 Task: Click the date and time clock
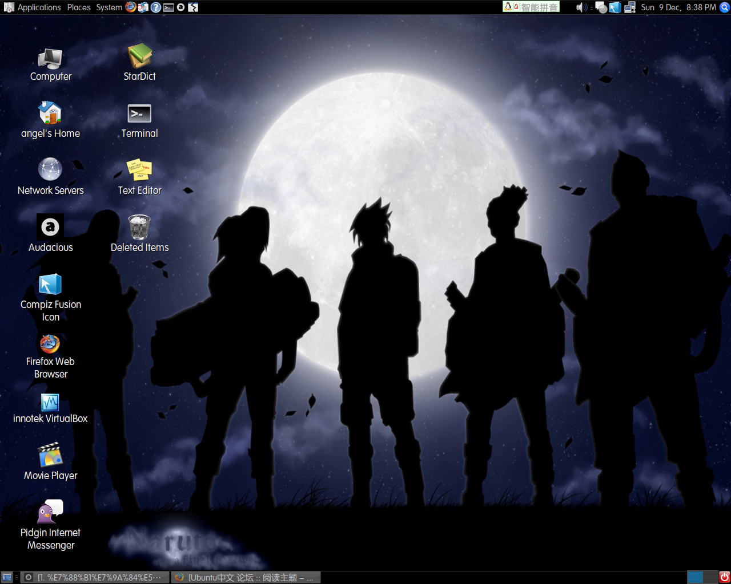(x=678, y=7)
